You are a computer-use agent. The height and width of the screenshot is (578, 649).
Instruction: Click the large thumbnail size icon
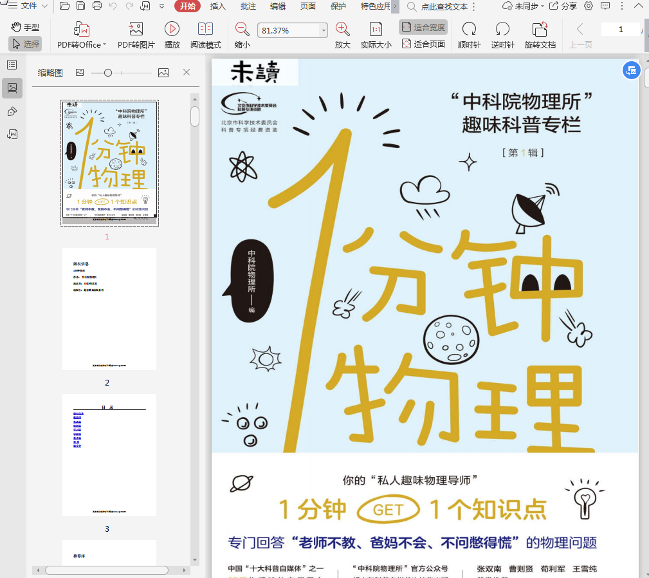pyautogui.click(x=163, y=73)
